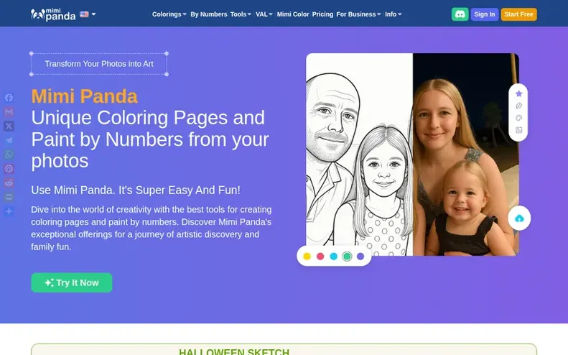568x355 pixels.
Task: Share via Gmail sidebar icon
Action: pyautogui.click(x=9, y=111)
